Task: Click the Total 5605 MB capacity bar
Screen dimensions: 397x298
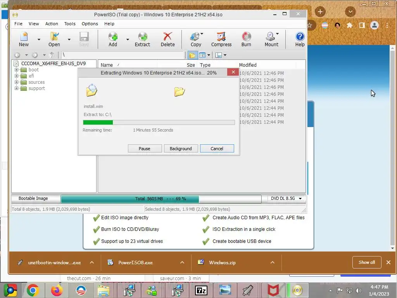Action: [x=161, y=199]
